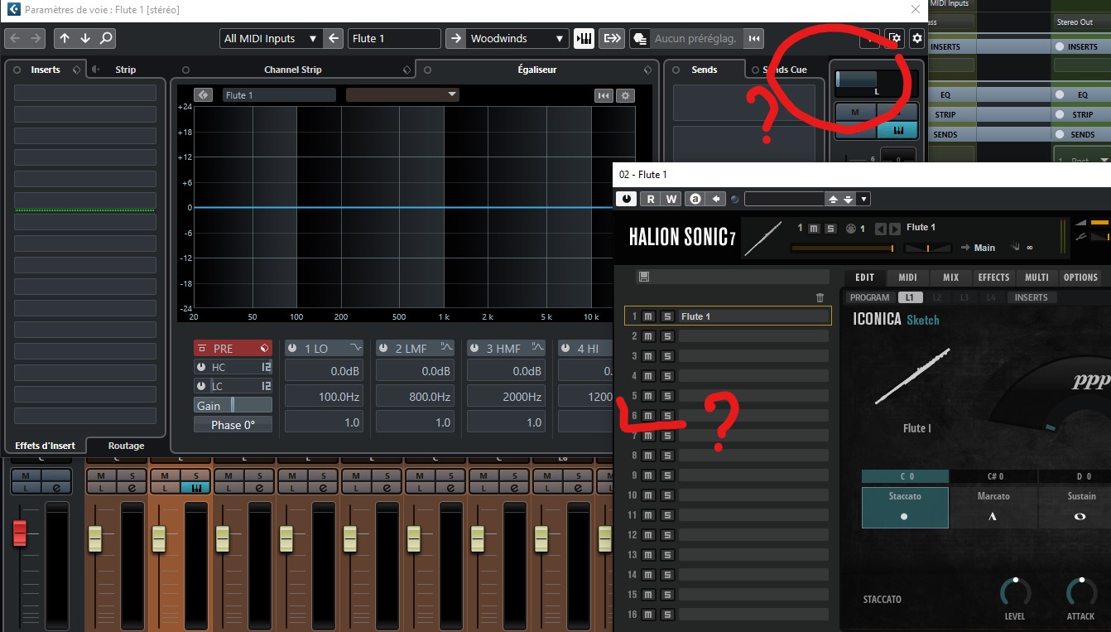Enable the HC high-cut filter
The width and height of the screenshot is (1111, 632).
pos(201,367)
